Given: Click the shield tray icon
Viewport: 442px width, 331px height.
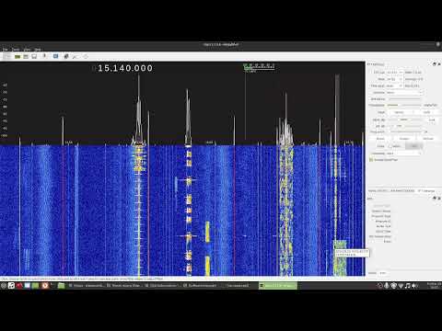Looking at the screenshot, I should (393, 286).
